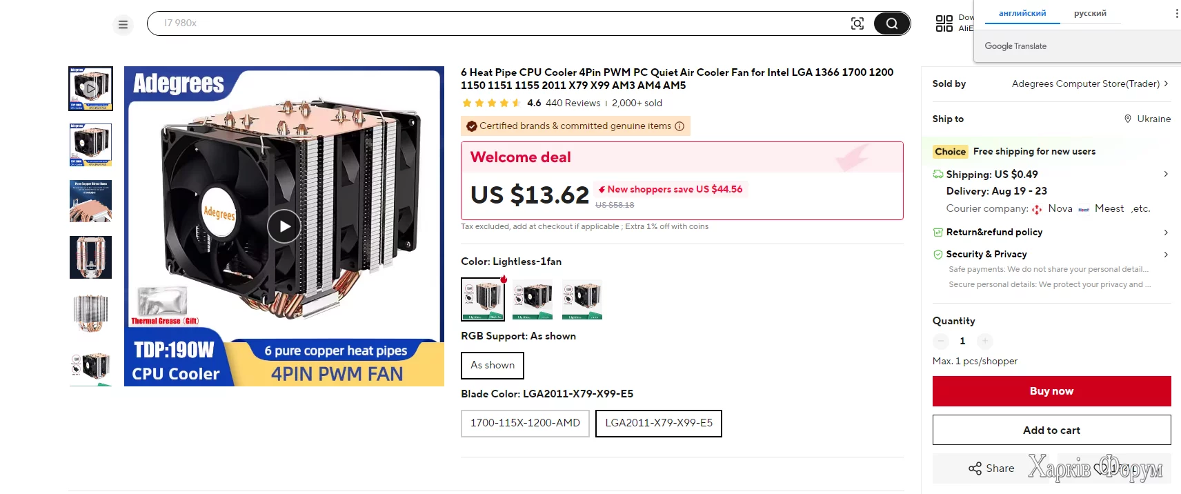Viewport: 1181px width, 494px height.
Task: Click the black search magnifier button
Action: (891, 23)
